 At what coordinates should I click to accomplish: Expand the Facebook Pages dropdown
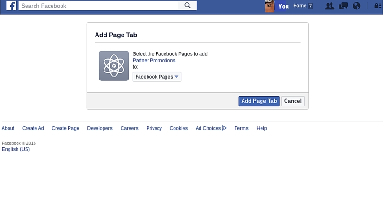coord(157,77)
